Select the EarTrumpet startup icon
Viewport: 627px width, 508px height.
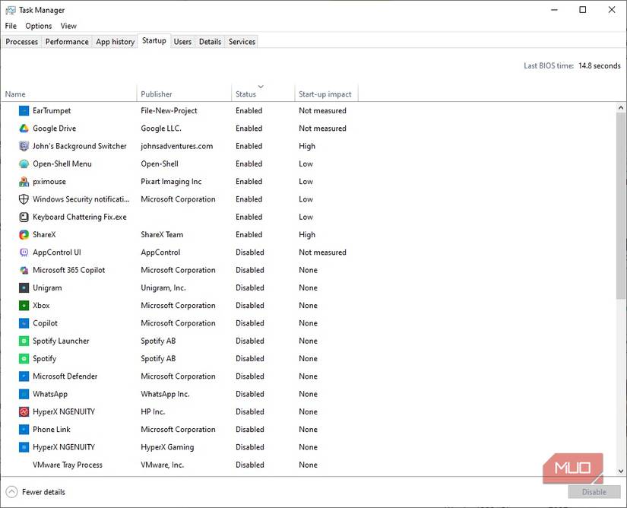[24, 110]
